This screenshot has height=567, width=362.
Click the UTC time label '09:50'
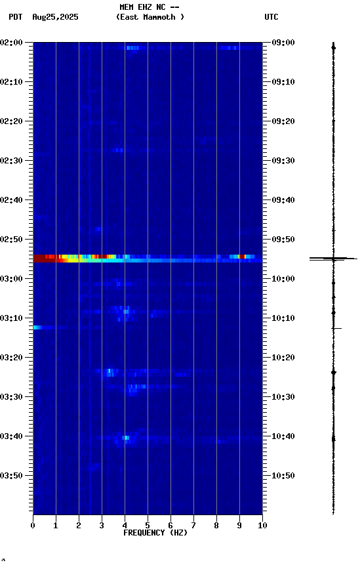[x=283, y=240]
